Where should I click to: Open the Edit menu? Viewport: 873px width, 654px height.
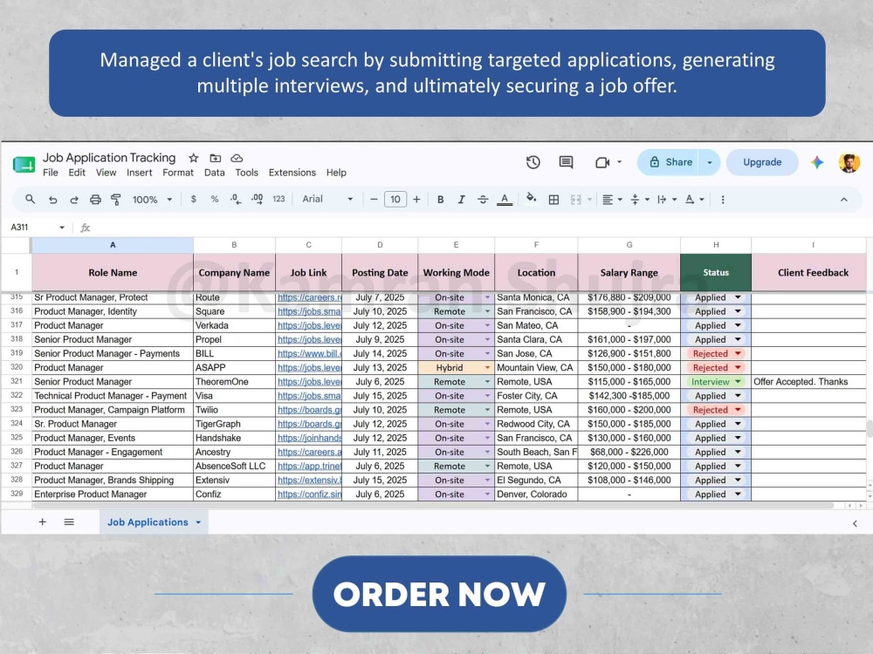click(77, 173)
